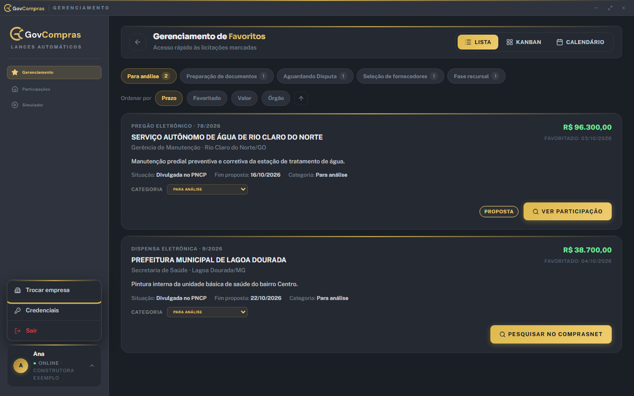This screenshot has height=396, width=634.
Task: Sort by Valor
Action: (x=244, y=98)
